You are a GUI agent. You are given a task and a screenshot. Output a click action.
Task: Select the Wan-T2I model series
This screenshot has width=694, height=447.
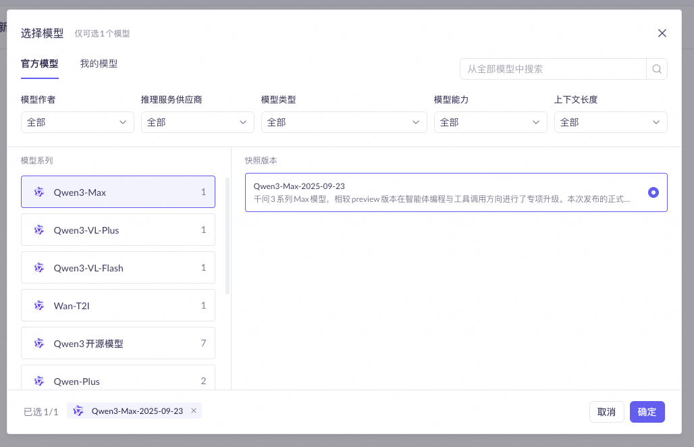click(118, 305)
